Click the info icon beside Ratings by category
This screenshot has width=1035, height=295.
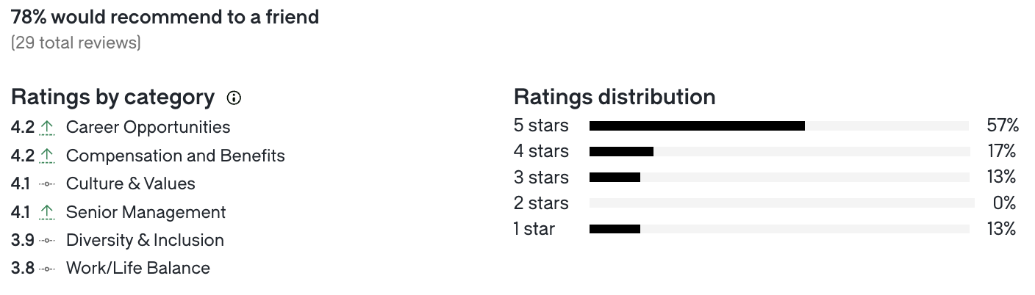[234, 98]
